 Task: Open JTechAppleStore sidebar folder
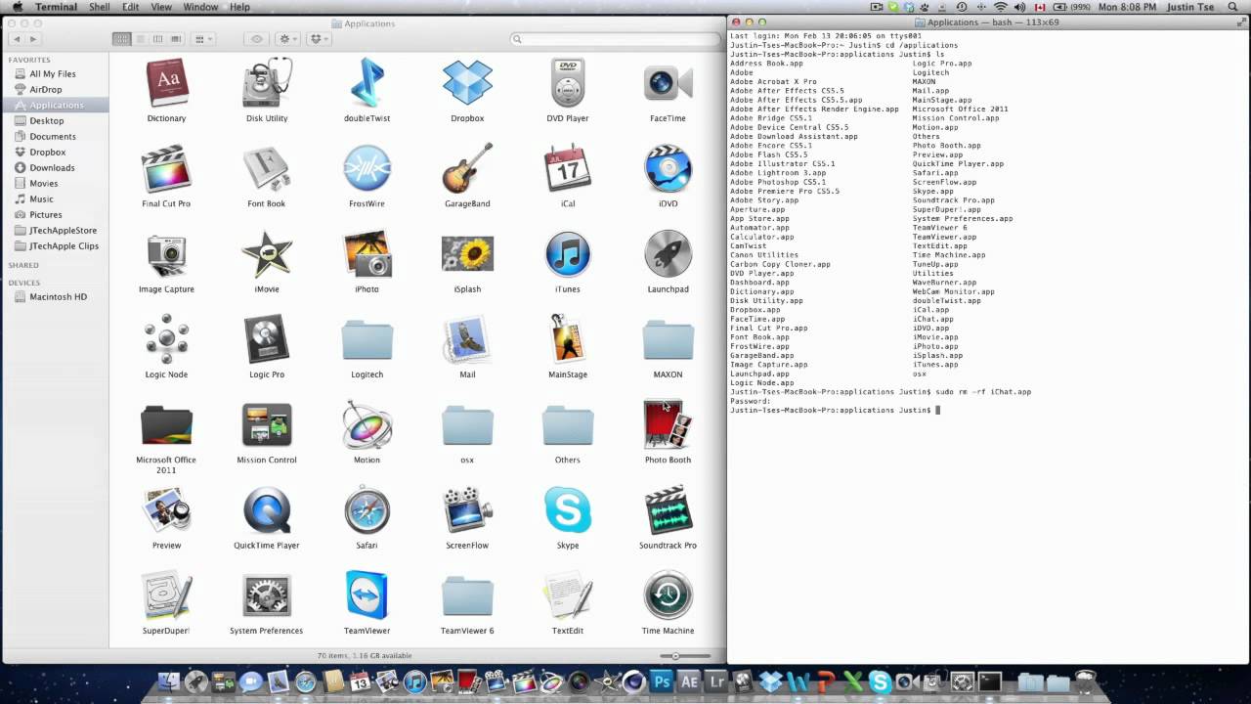tap(63, 230)
